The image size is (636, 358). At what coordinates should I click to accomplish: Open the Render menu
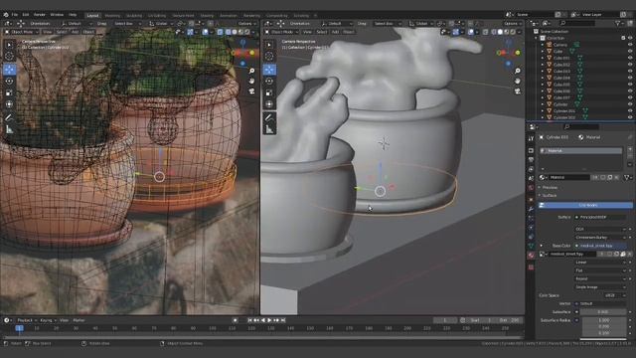[40, 15]
